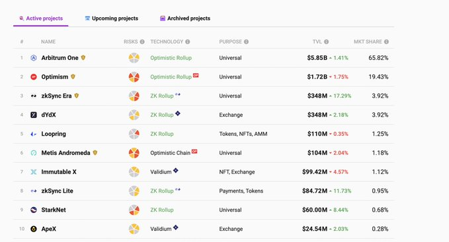Click Optimism's $1.72B TVL value
Viewport: 449px width, 242px height.
317,76
